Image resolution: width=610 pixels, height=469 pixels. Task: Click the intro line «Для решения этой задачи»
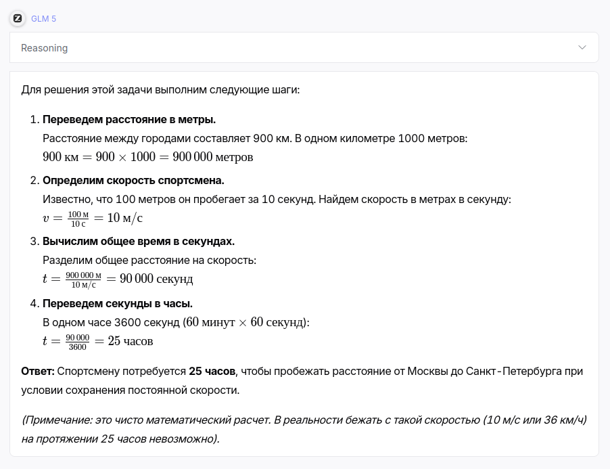160,89
